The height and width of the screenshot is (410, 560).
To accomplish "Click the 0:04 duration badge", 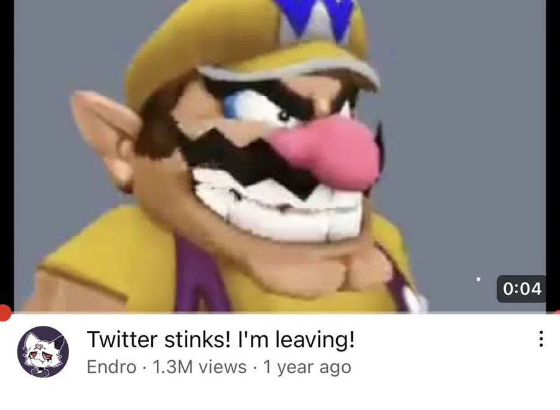I will click(x=521, y=289).
